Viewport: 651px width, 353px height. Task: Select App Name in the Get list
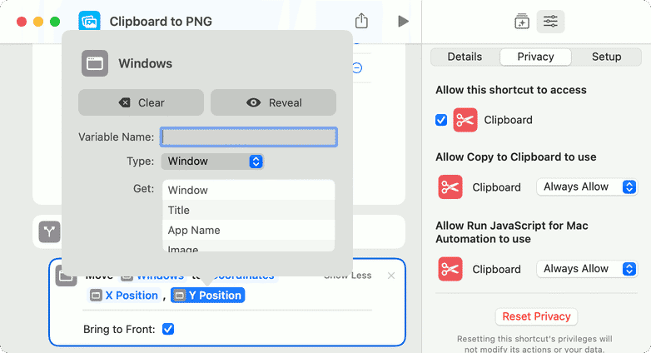click(248, 230)
